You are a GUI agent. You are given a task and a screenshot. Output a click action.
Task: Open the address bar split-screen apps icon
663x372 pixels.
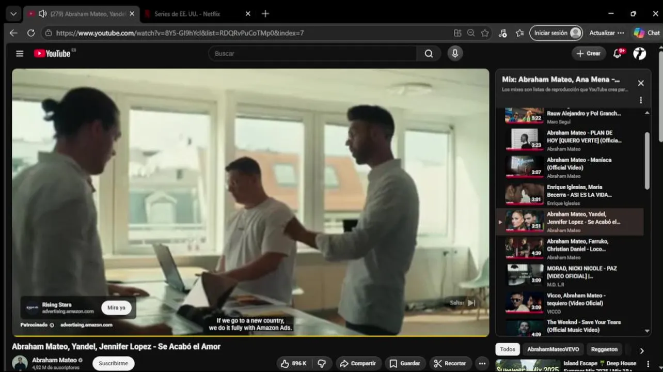pos(457,33)
